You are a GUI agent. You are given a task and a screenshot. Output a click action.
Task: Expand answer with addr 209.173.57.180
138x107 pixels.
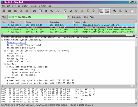pyautogui.click(x=7, y=80)
